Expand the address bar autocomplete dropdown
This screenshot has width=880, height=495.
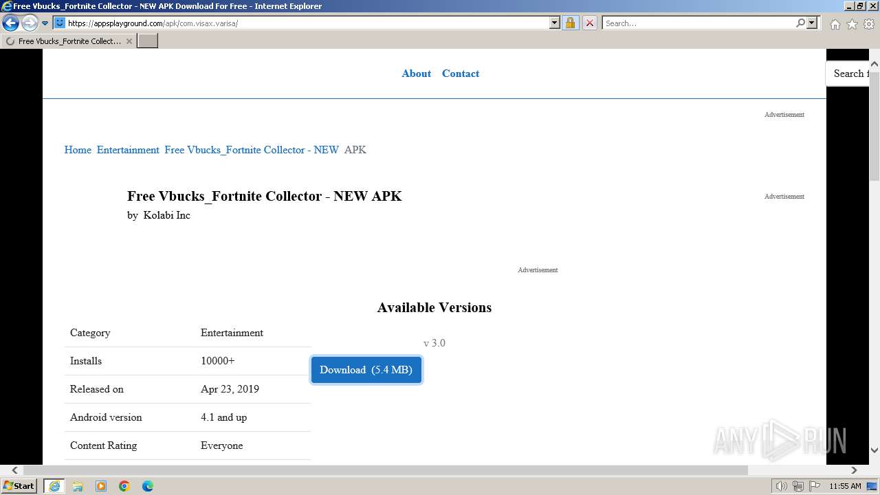coord(555,23)
